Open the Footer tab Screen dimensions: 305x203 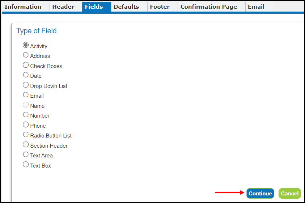tap(162, 7)
